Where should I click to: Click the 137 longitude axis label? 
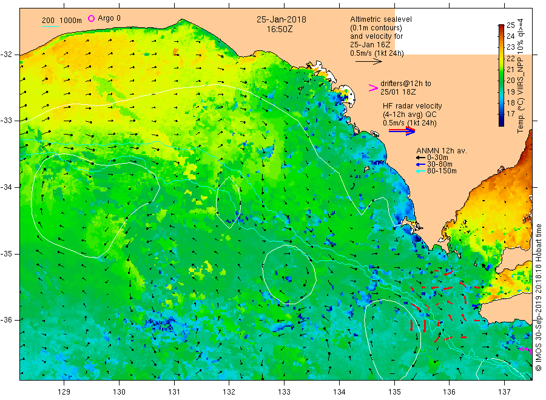pyautogui.click(x=504, y=392)
